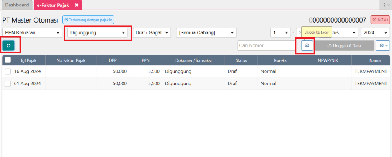Click the NITKU badge icon
Image resolution: width=392 pixels, height=157 pixels.
click(x=380, y=20)
